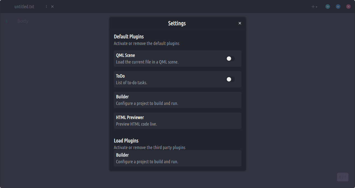Click the red close window button
This screenshot has width=355, height=188.
(348, 7)
